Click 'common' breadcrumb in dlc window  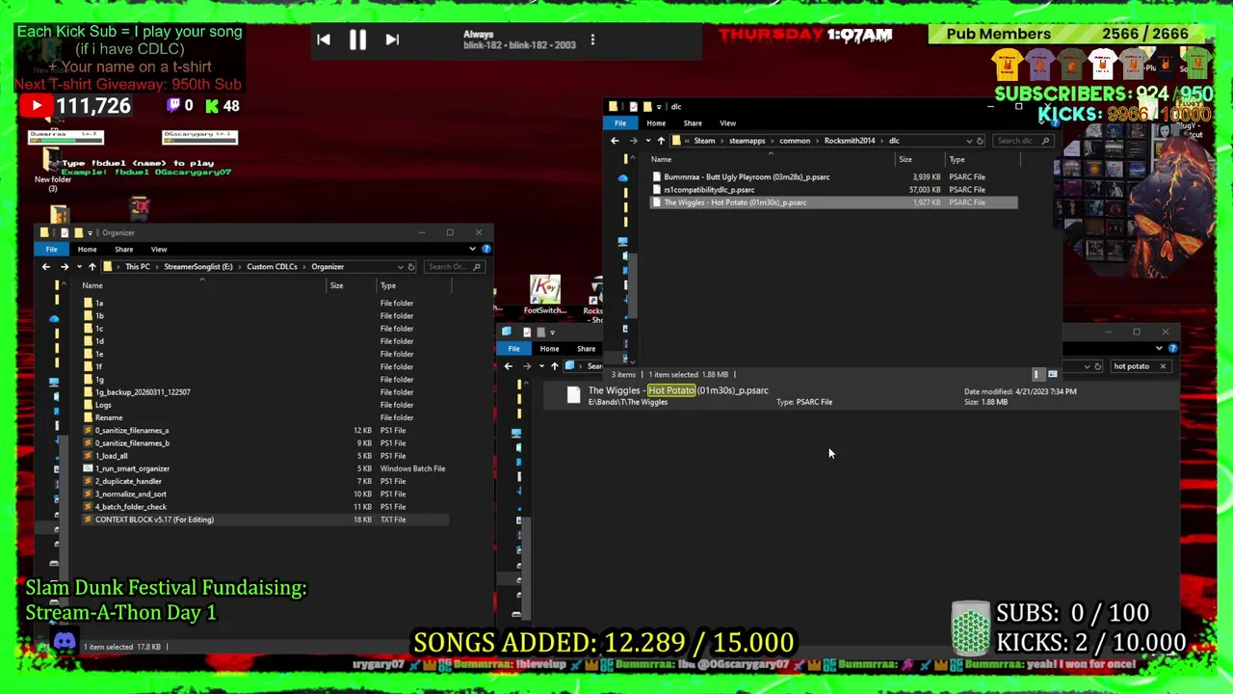tap(795, 141)
